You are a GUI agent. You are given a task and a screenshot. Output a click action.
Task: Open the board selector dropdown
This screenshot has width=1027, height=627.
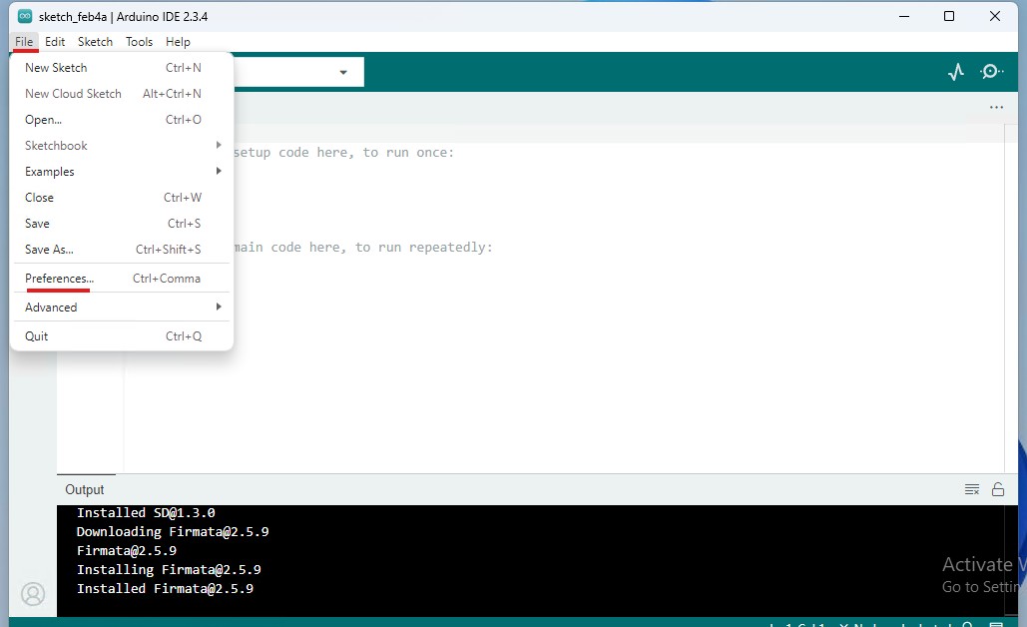click(x=342, y=72)
